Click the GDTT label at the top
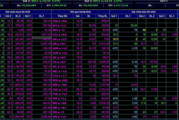The height and width of the screenshot is (120, 179). [x=164, y=1]
